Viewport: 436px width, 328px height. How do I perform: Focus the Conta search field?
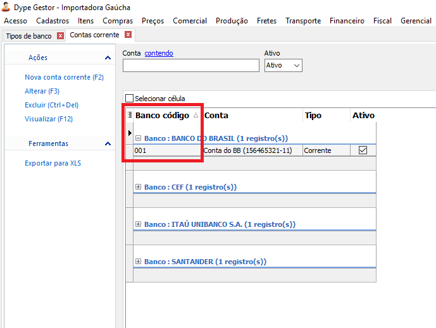[191, 66]
